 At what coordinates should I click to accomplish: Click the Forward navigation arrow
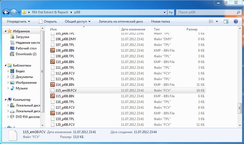click(14, 12)
